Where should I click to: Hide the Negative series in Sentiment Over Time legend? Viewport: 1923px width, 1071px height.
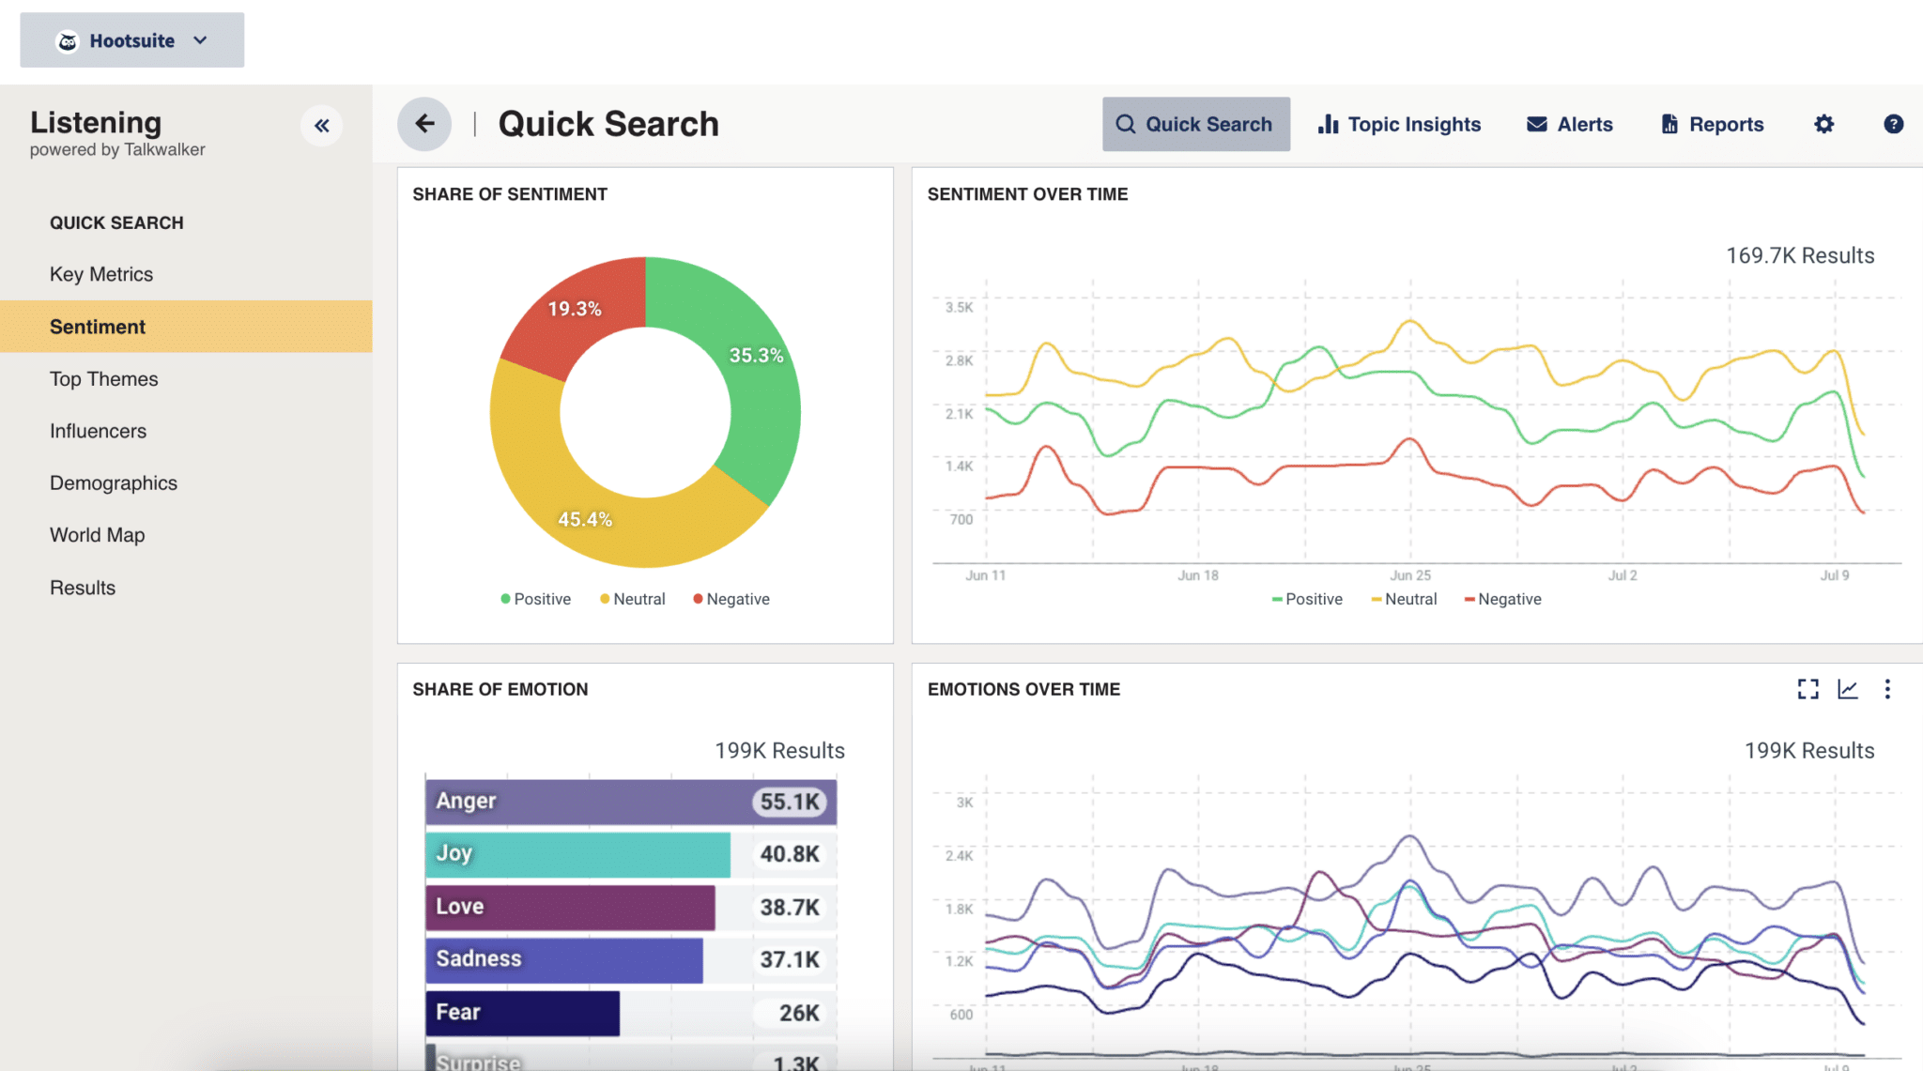(1502, 598)
